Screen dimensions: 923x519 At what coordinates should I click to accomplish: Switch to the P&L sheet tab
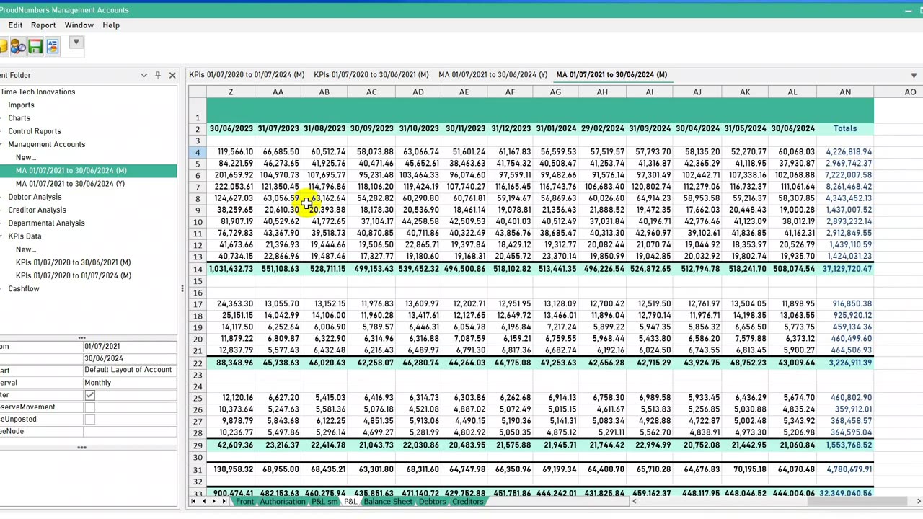(350, 502)
